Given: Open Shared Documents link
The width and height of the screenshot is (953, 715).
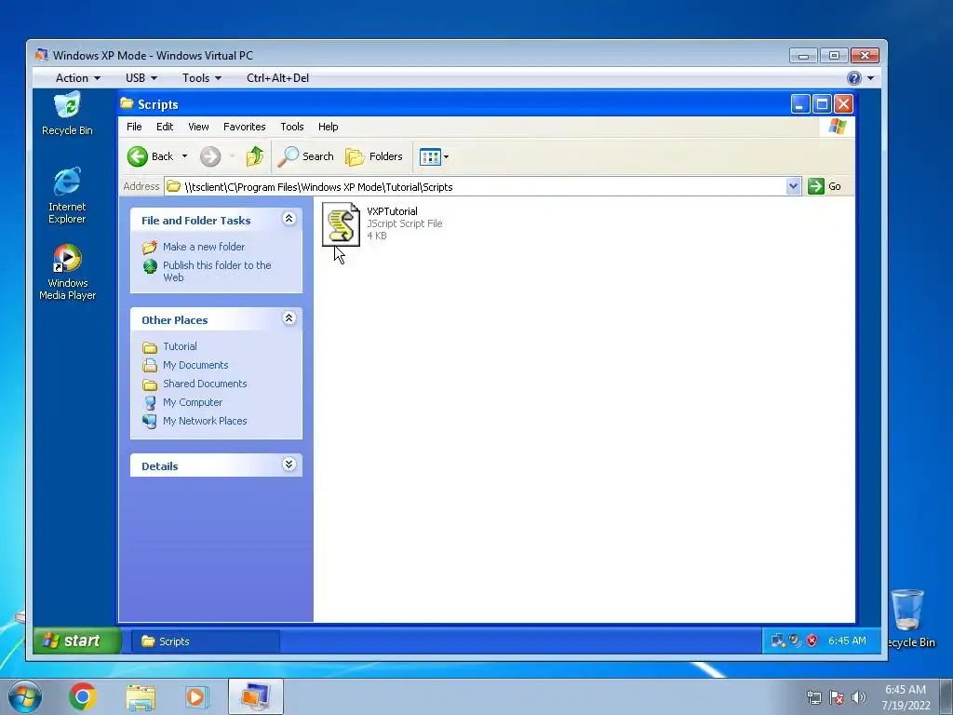Looking at the screenshot, I should [205, 384].
